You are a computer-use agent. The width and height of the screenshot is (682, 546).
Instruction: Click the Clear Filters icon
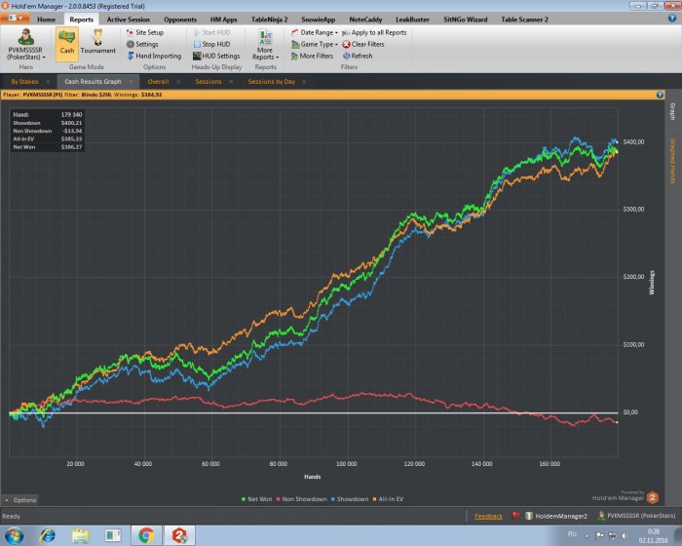click(x=361, y=44)
